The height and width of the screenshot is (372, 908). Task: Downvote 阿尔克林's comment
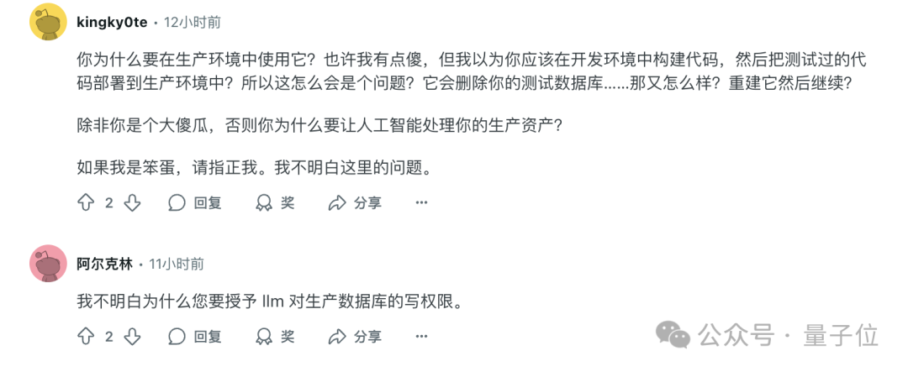pyautogui.click(x=132, y=337)
